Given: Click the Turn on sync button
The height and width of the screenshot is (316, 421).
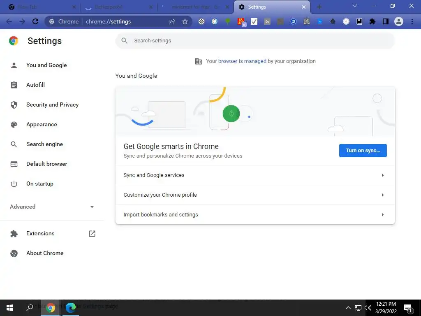Looking at the screenshot, I should 363,151.
